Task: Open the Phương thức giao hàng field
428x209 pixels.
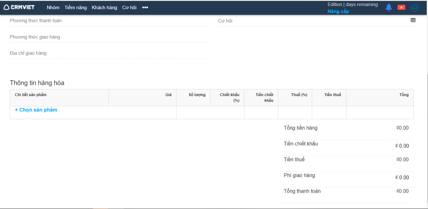Action: (x=109, y=37)
